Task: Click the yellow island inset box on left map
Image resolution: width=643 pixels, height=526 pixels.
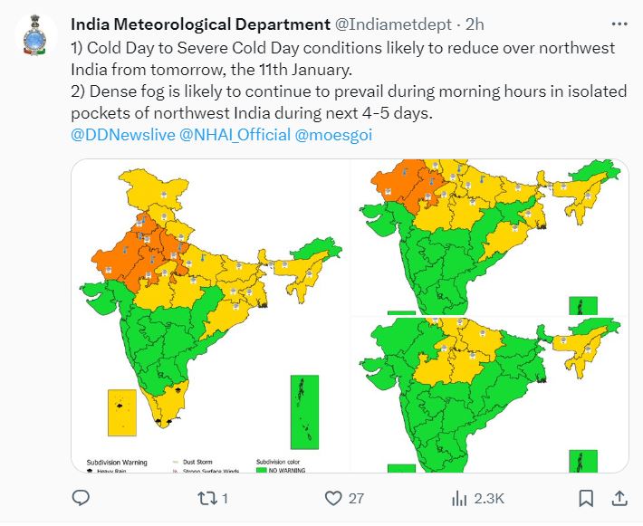Action: tap(121, 415)
